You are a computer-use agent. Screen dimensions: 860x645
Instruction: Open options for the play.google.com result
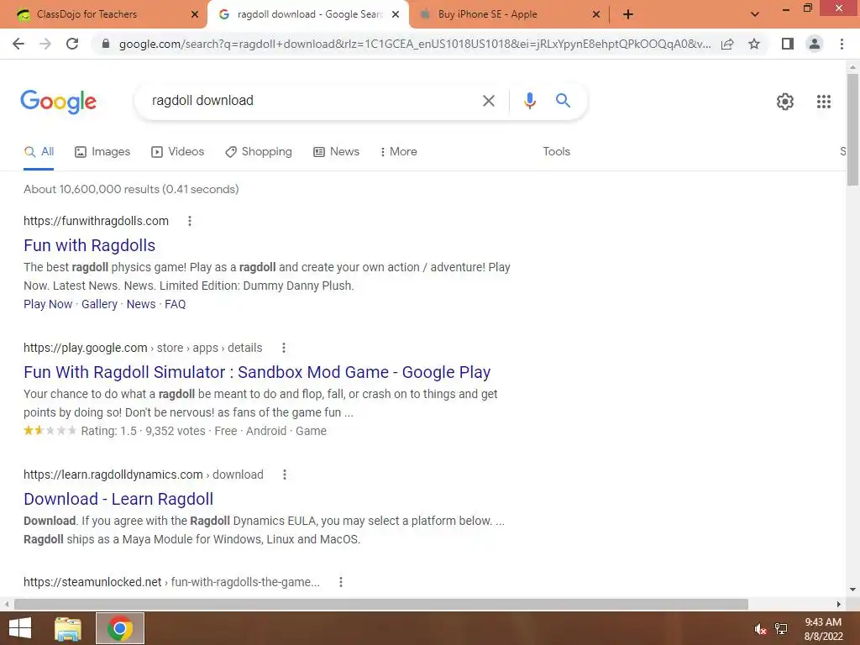(284, 348)
